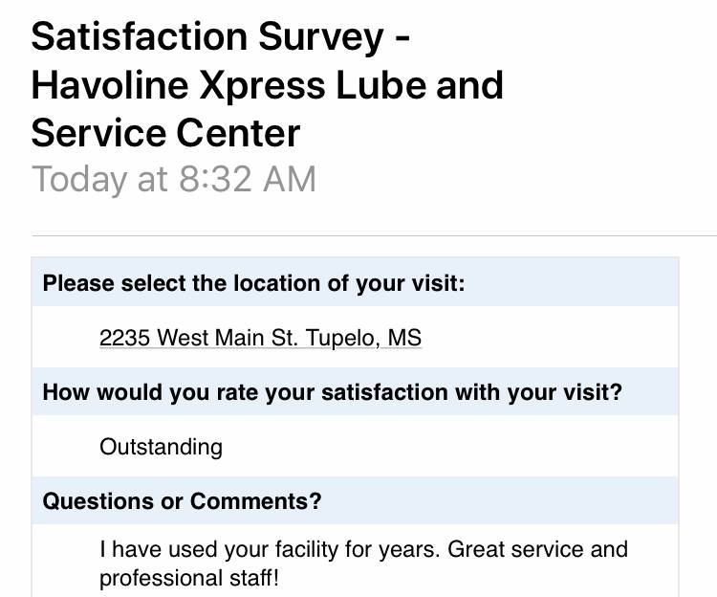Click the location of your visit question header
Viewport: 717px width, 597px height.
(253, 283)
